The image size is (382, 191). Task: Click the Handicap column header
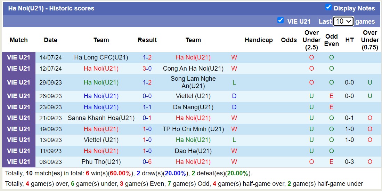pos(259,40)
